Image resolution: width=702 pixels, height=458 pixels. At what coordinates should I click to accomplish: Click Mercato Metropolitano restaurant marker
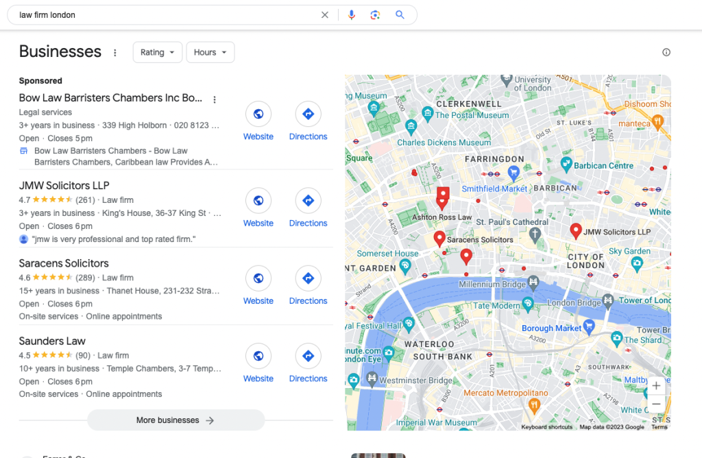pos(533,406)
